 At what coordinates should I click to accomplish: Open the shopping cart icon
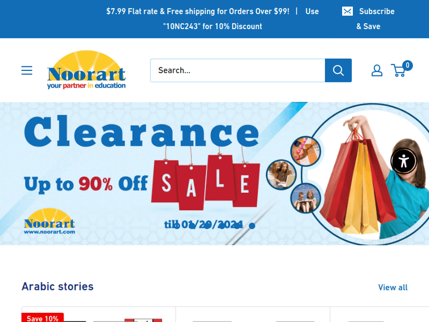[399, 70]
